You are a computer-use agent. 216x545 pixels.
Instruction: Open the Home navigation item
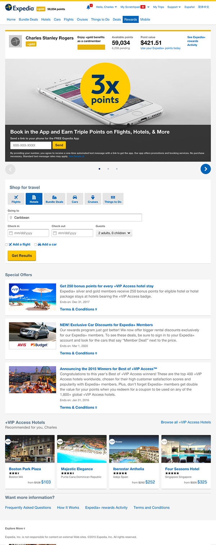(11, 19)
